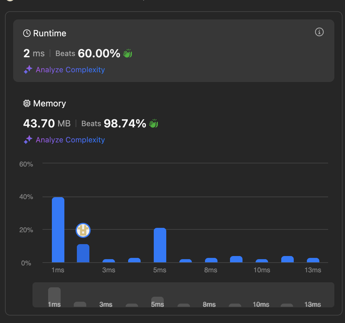Click the Memory chip icon
Screen dimensions: 345x323
[27, 103]
